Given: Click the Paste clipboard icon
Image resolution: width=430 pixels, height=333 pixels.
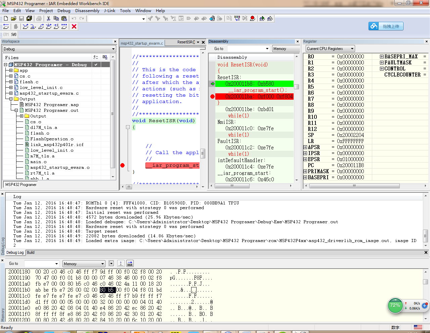Looking at the screenshot, I should coord(64,18).
